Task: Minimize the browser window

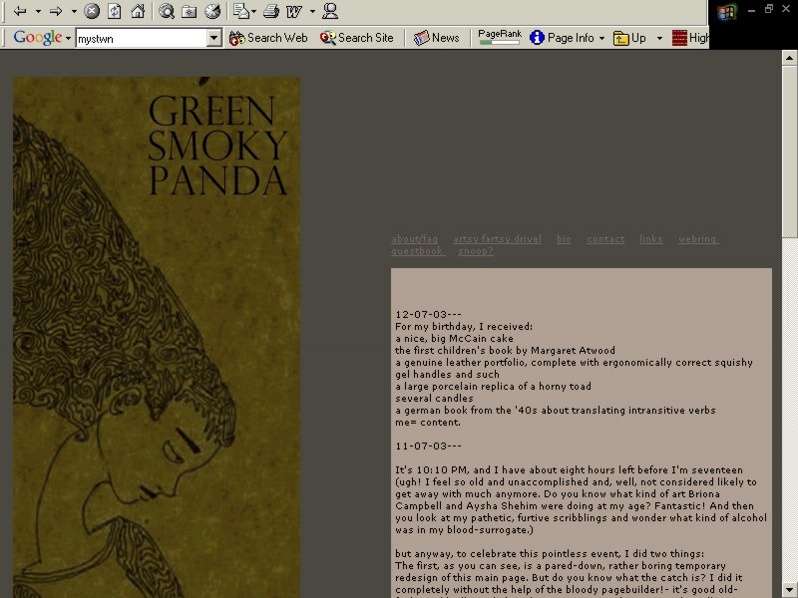Action: [751, 10]
